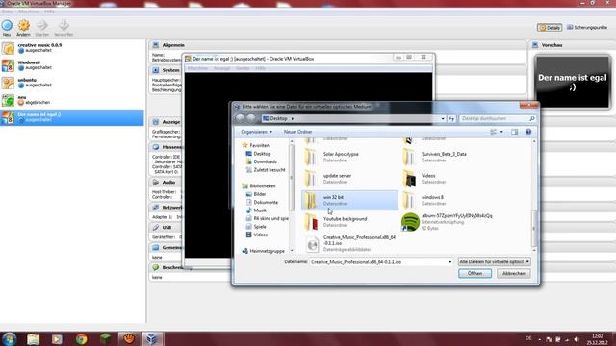Screen dimensions: 616x346
Task: Select the windows 8 folder
Action: 448,200
